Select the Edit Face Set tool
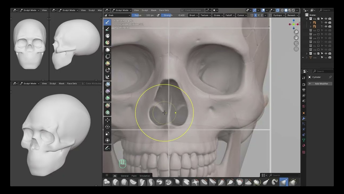Image resolution: width=344 pixels, height=194 pixels. pyautogui.click(x=107, y=105)
